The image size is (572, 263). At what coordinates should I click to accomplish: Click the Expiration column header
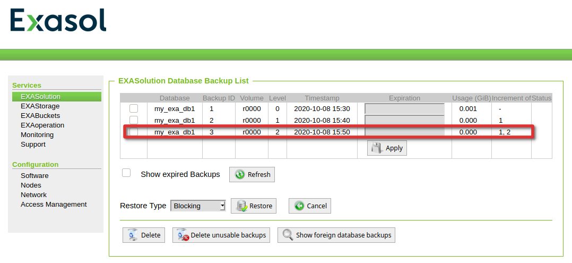[x=404, y=98]
